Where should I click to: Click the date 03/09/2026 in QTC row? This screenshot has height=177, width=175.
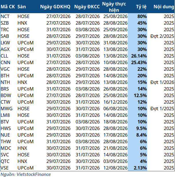[x=115, y=161]
